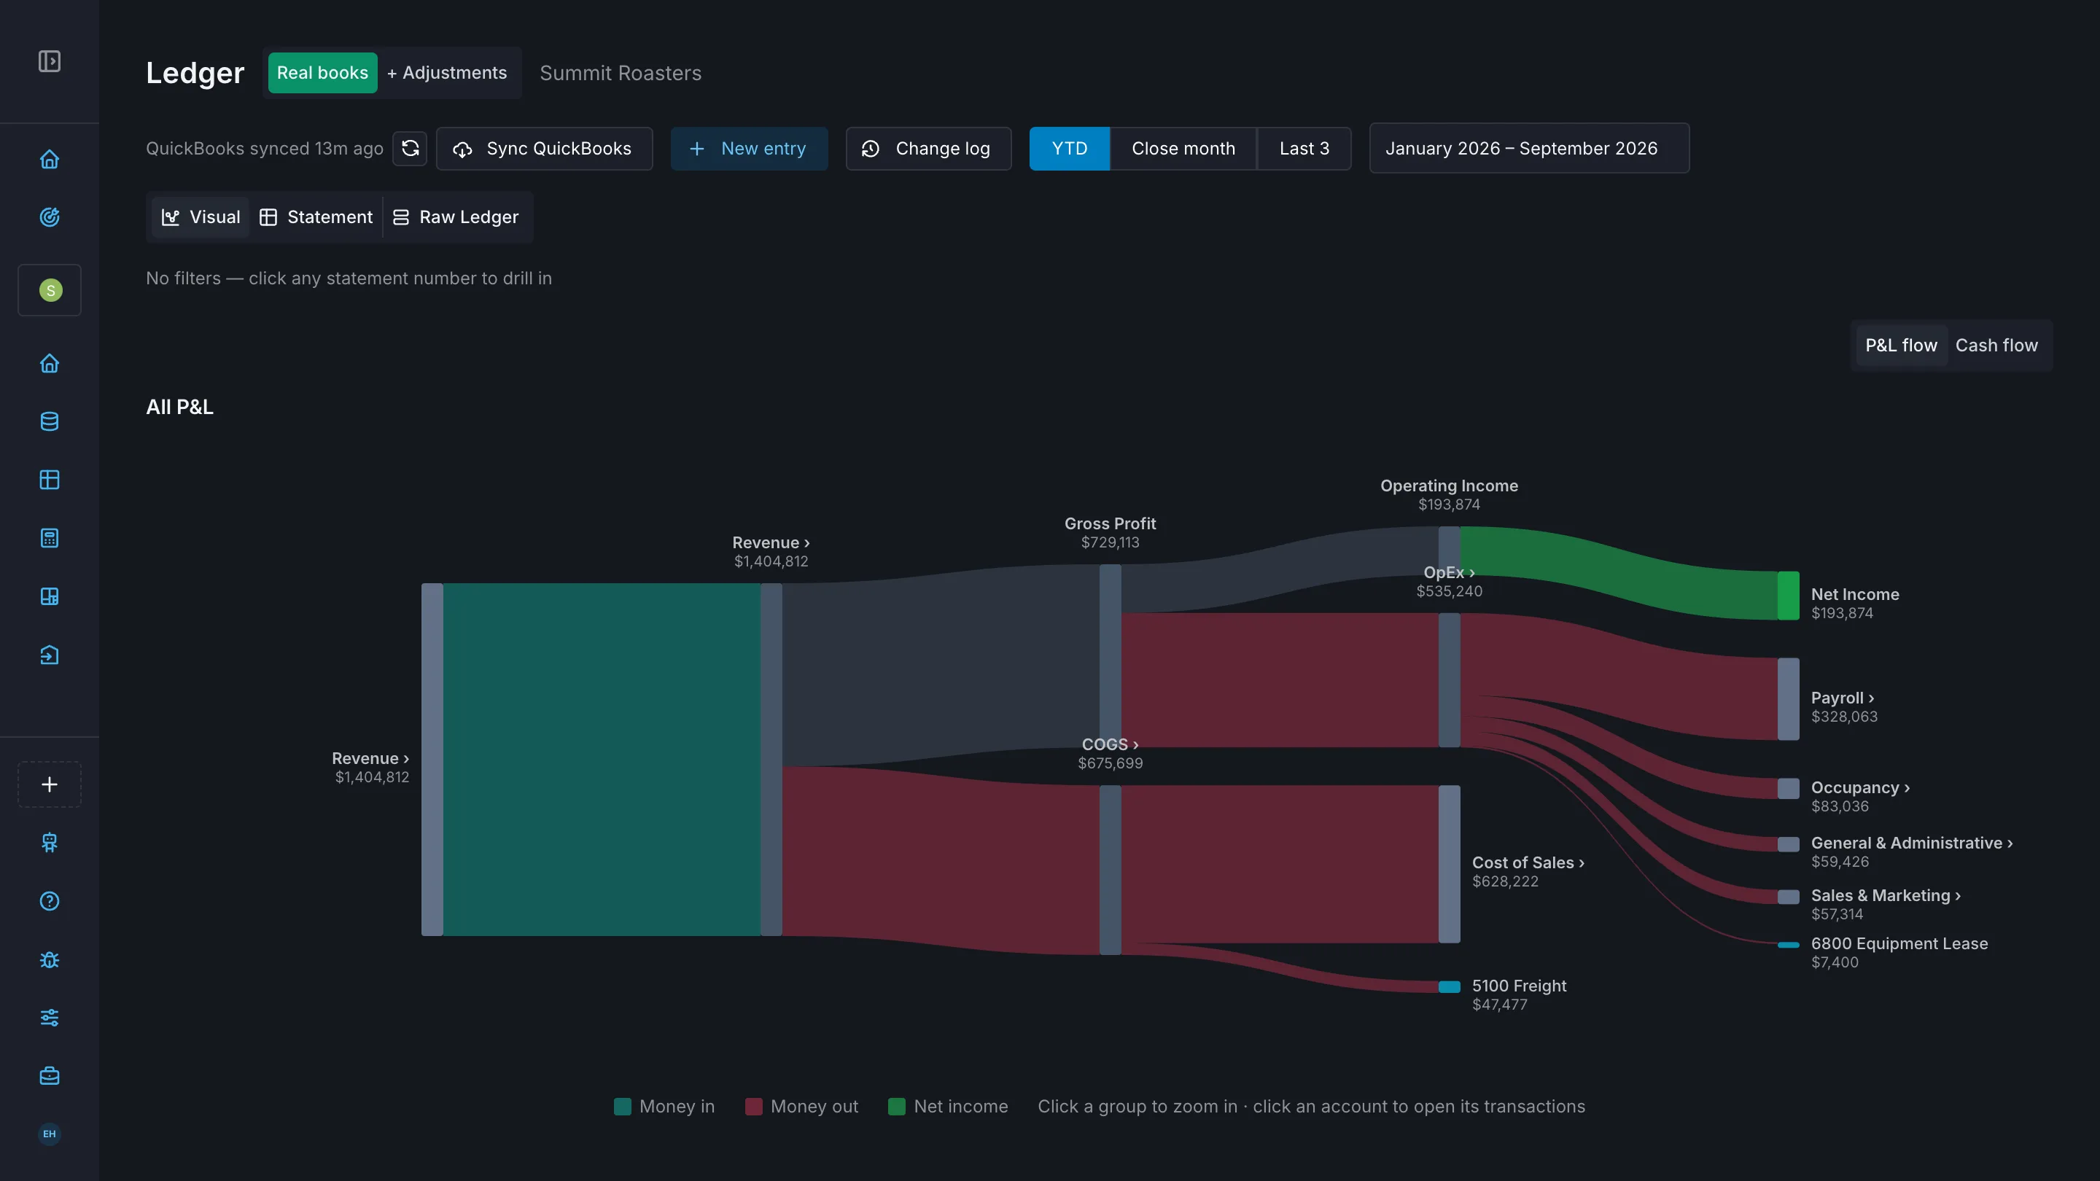Click the Payroll node bar in chart
The image size is (2100, 1181).
tap(1789, 699)
